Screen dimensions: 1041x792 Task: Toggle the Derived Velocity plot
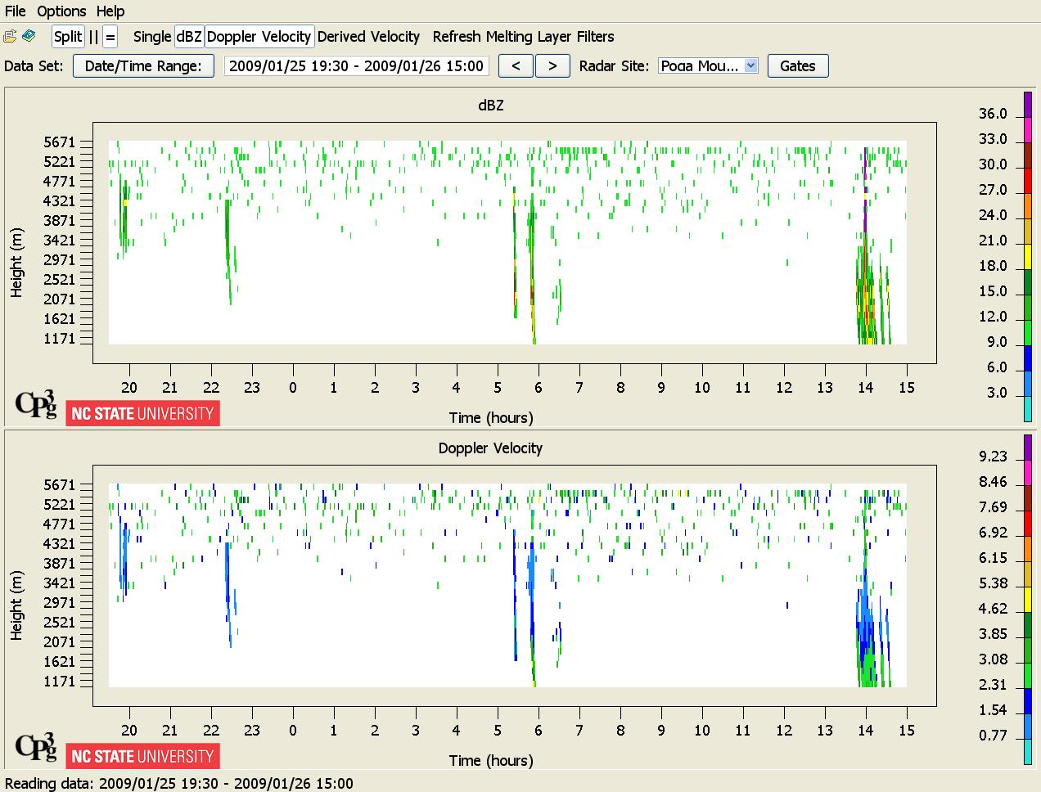click(368, 37)
